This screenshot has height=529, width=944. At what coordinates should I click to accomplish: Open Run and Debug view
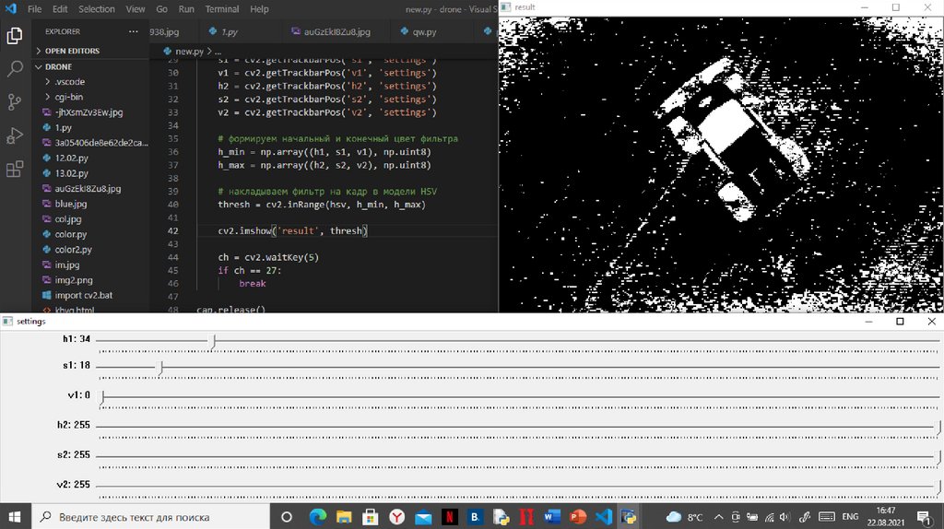click(15, 136)
